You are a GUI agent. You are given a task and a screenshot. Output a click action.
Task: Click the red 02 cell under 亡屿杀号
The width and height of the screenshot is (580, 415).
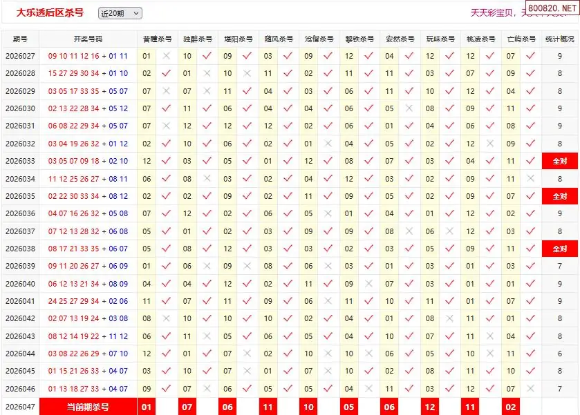[511, 407]
